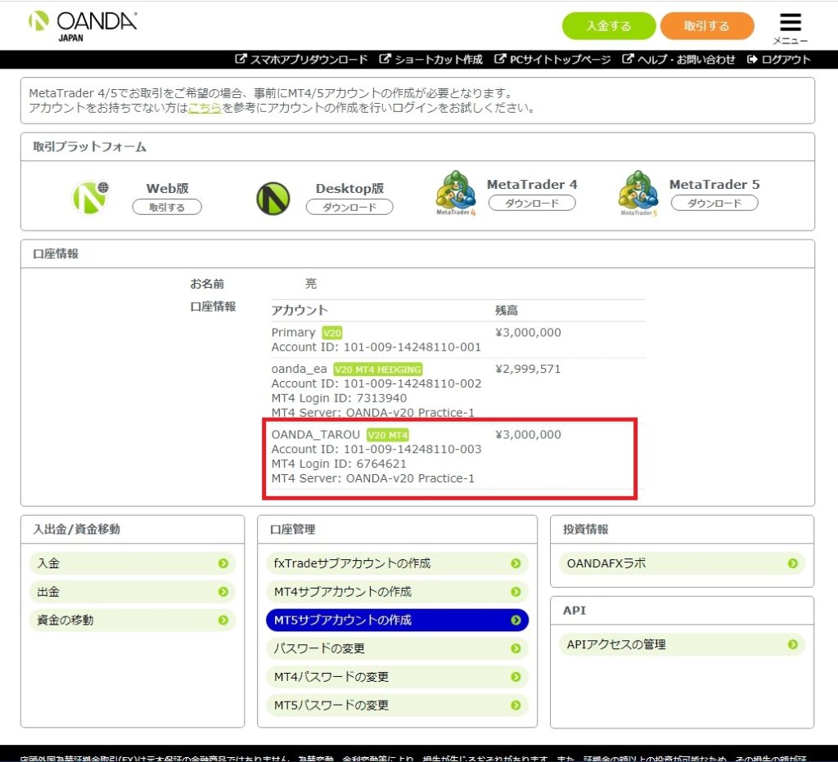Image resolution: width=838 pixels, height=762 pixels.
Task: Click 取引する under Web版
Action: click(167, 207)
